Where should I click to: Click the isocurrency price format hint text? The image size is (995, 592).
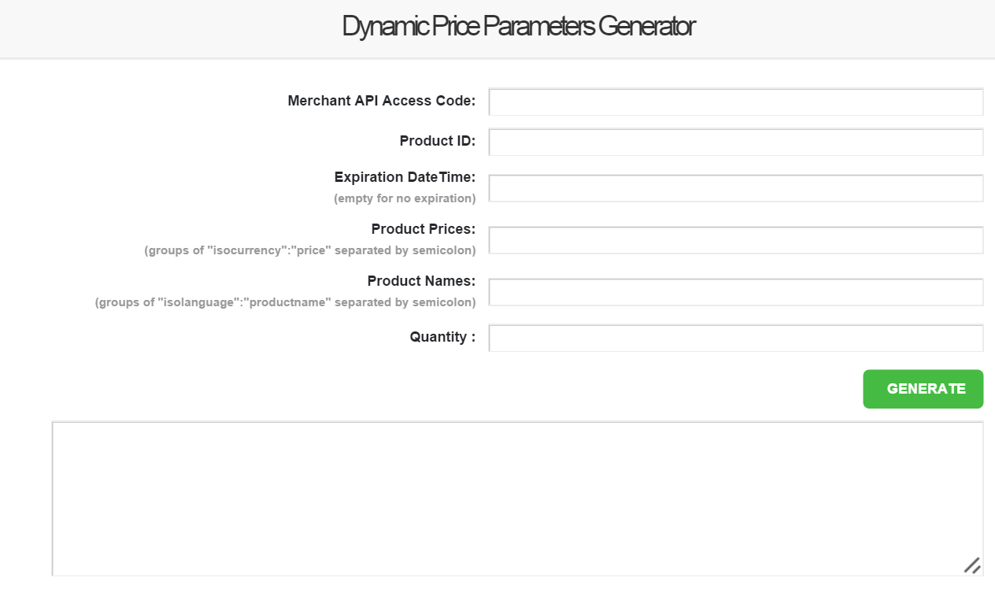[310, 250]
